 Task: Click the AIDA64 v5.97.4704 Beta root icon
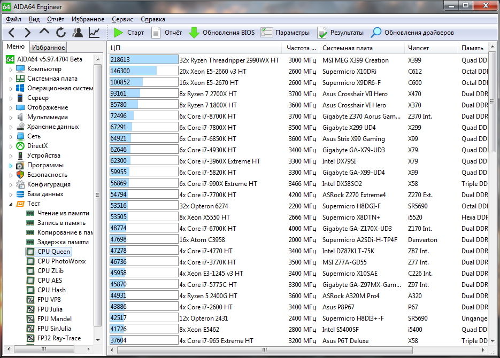(x=10, y=59)
